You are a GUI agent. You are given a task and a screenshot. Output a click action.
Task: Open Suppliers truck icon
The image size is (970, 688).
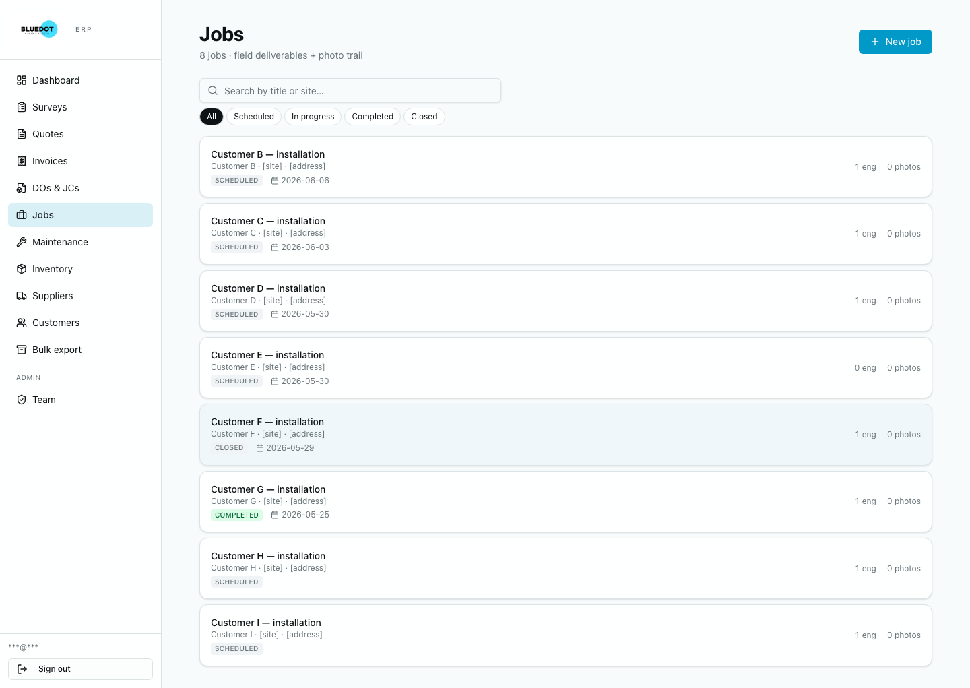pos(22,296)
